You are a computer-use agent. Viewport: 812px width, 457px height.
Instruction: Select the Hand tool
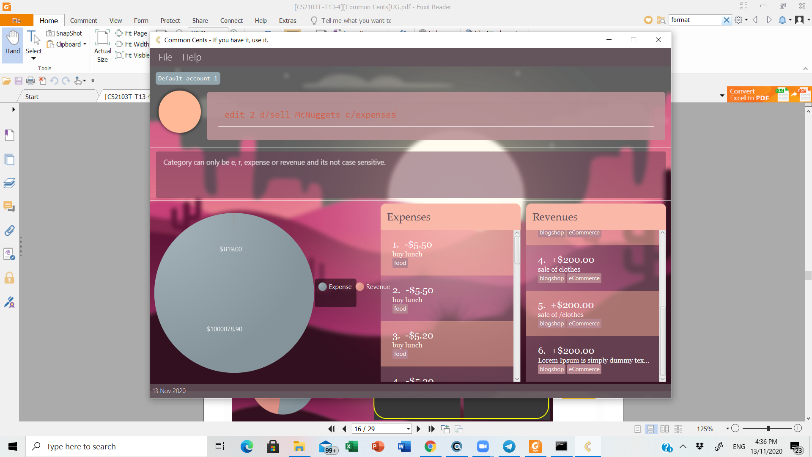12,42
